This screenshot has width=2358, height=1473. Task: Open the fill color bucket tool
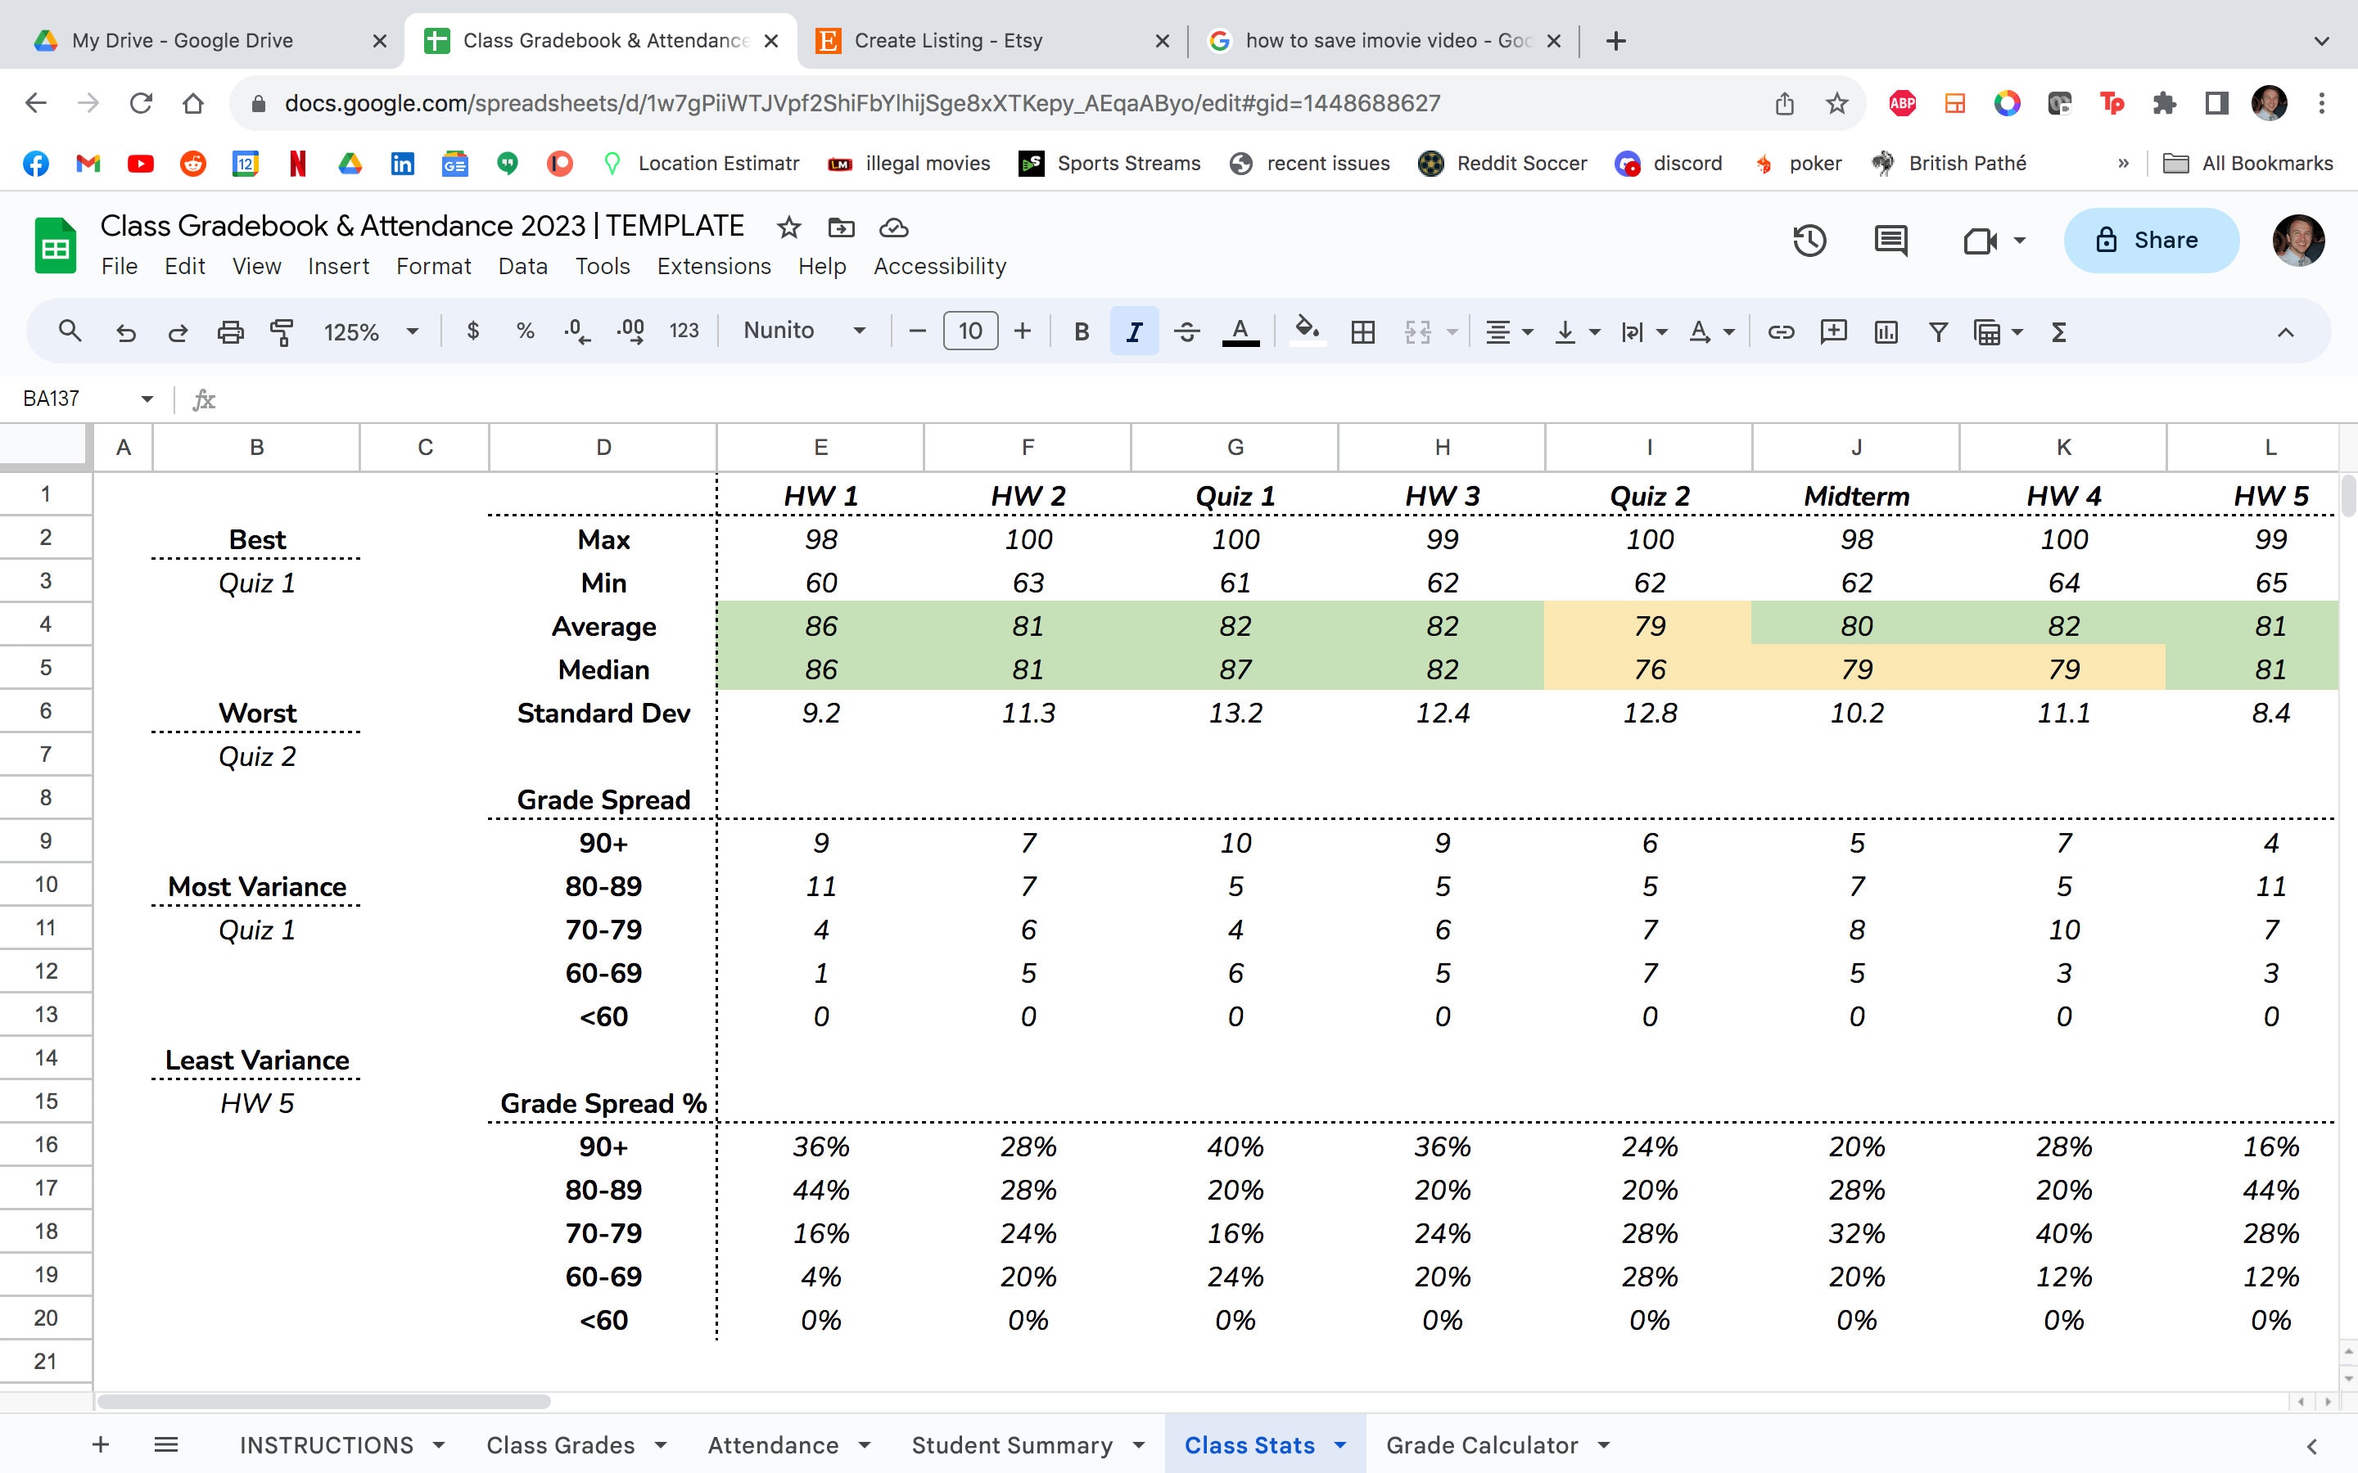click(x=1307, y=331)
